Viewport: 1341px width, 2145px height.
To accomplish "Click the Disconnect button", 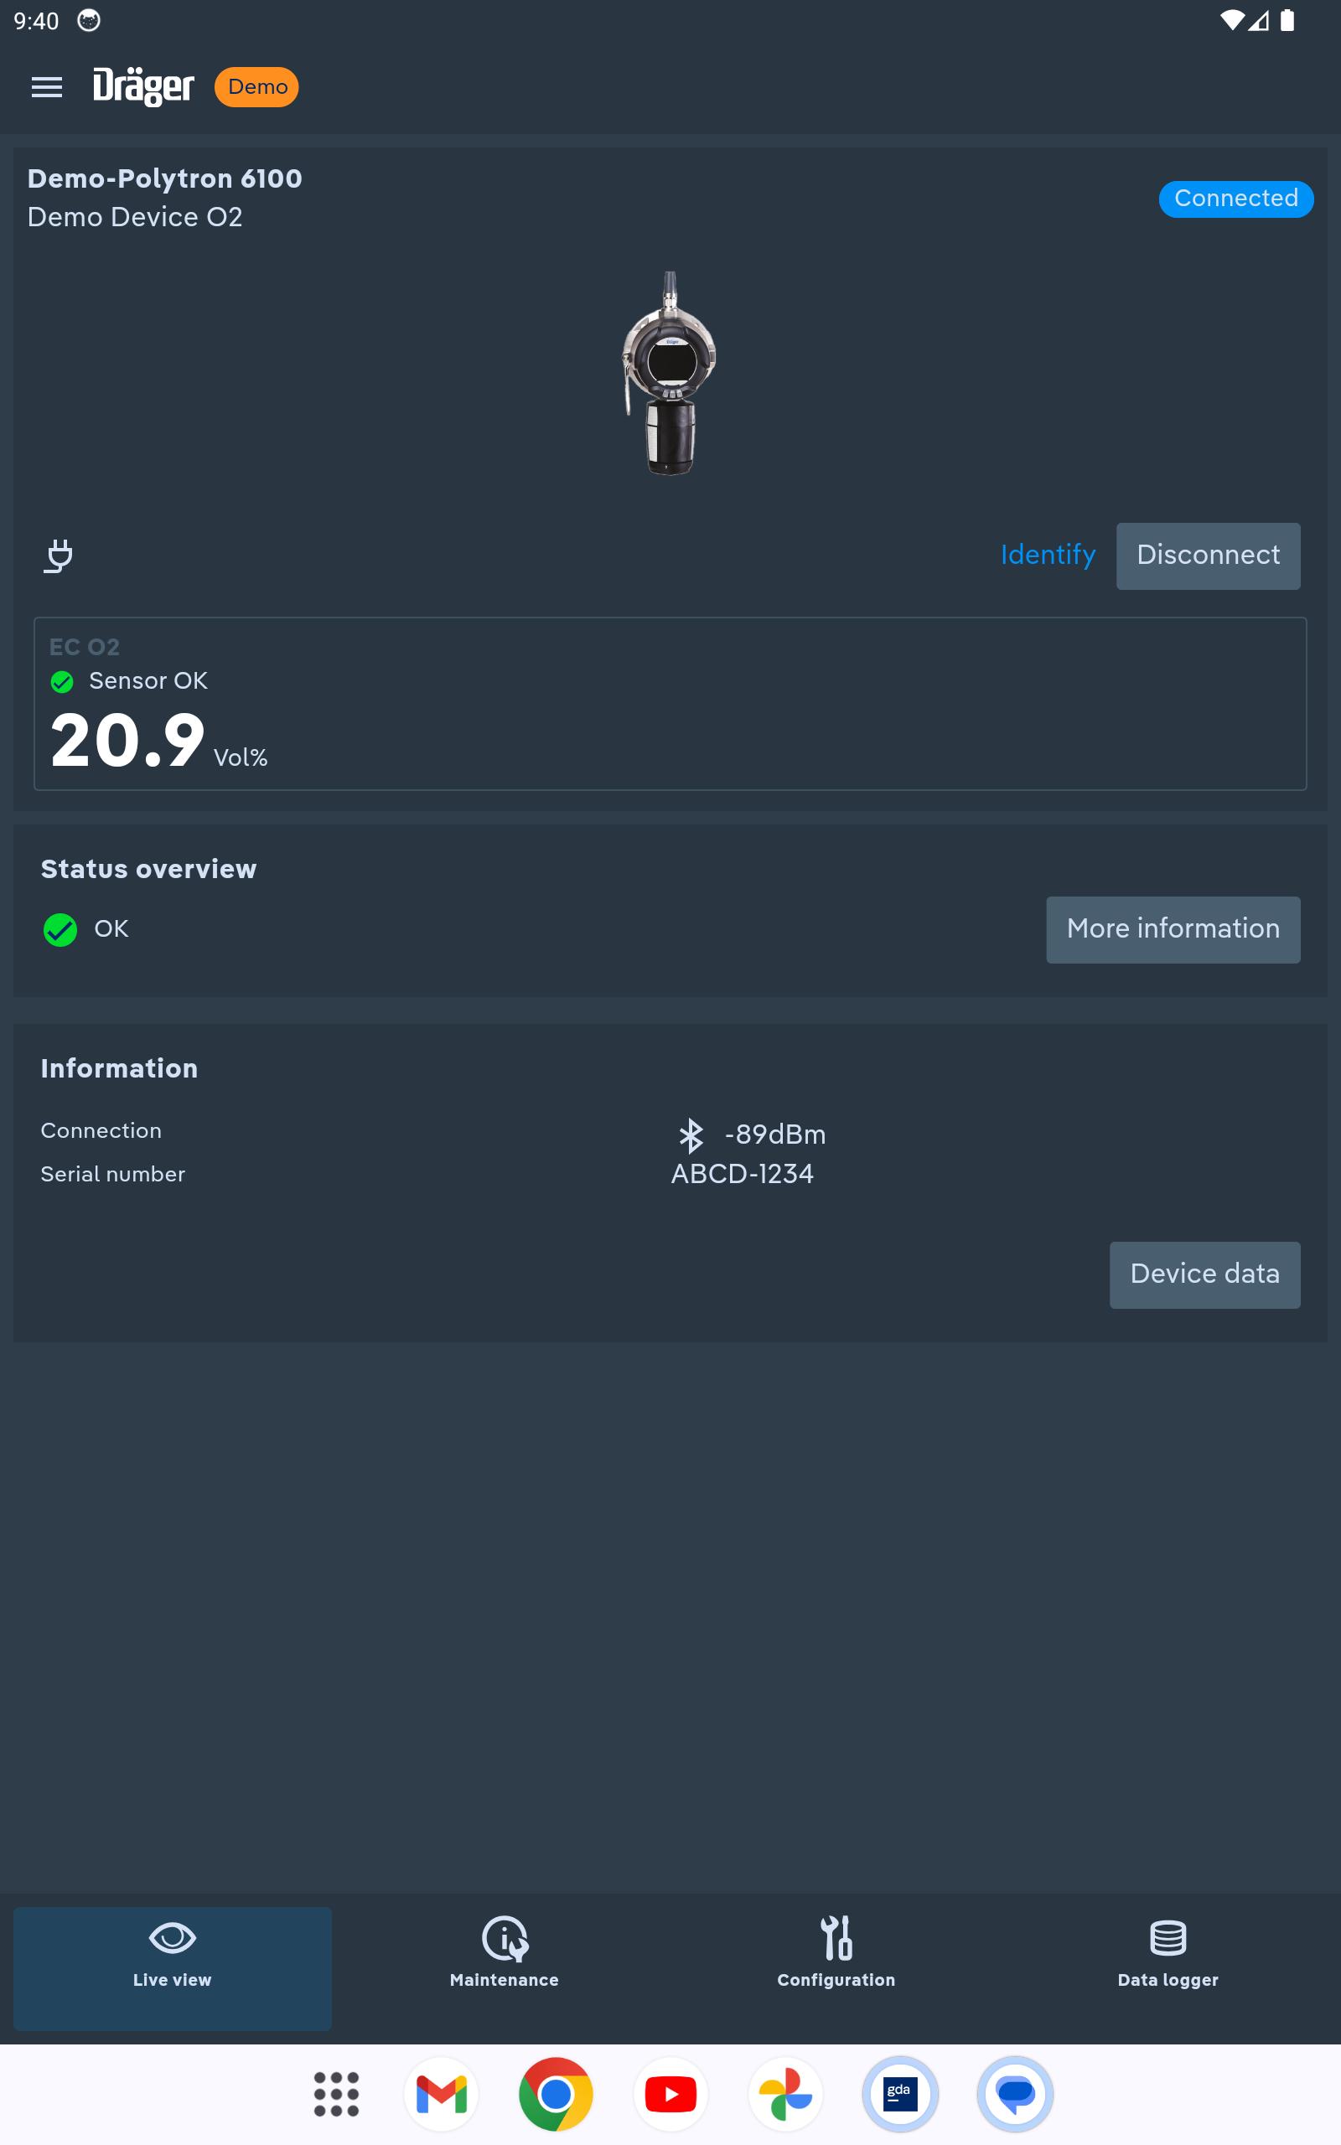I will click(x=1208, y=556).
